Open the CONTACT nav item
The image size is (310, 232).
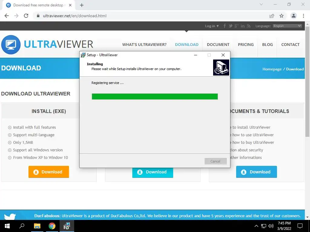(290, 45)
